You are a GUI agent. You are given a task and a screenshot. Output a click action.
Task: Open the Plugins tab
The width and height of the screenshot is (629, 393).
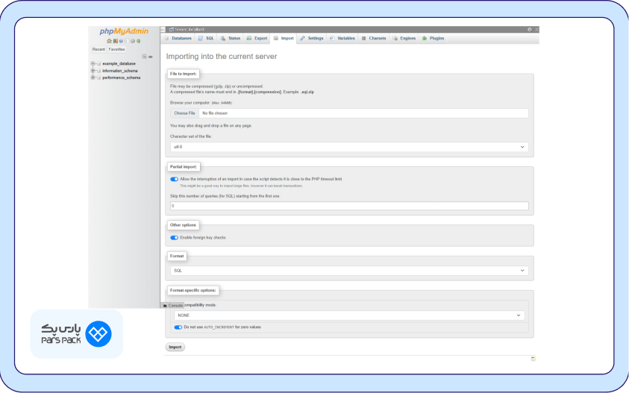(433, 39)
